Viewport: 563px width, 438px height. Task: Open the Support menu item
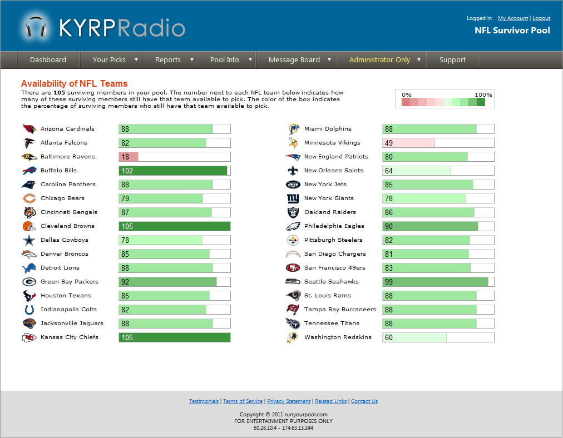(x=452, y=60)
